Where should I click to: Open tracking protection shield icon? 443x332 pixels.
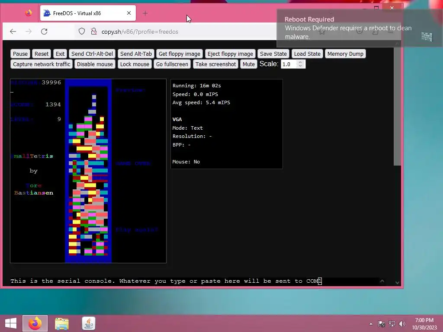82,31
